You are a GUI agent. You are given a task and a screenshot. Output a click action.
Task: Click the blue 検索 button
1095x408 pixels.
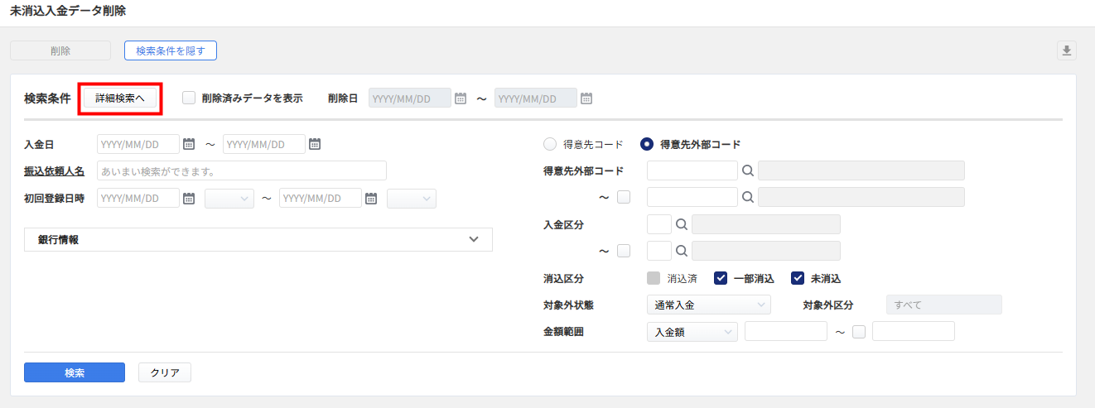pyautogui.click(x=75, y=372)
